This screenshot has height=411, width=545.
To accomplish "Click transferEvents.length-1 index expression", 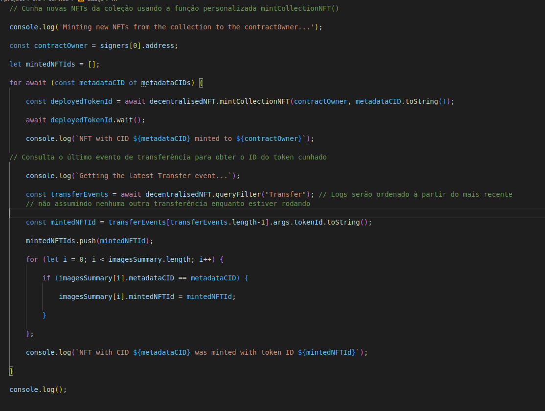I will tap(217, 222).
